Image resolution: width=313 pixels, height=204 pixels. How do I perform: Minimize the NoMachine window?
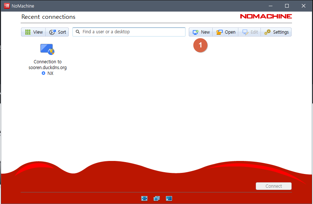[271, 6]
